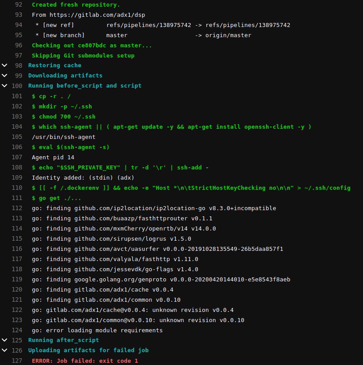Click 'finding gitlab.com/adx1/common v0.0.10' line
The width and height of the screenshot is (363, 365).
click(106, 300)
